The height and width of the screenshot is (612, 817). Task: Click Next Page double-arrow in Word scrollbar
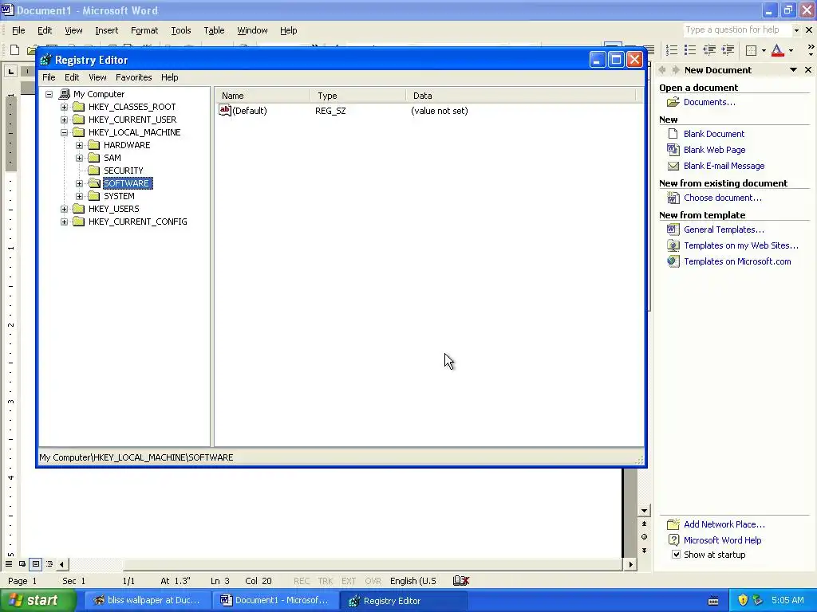[645, 551]
